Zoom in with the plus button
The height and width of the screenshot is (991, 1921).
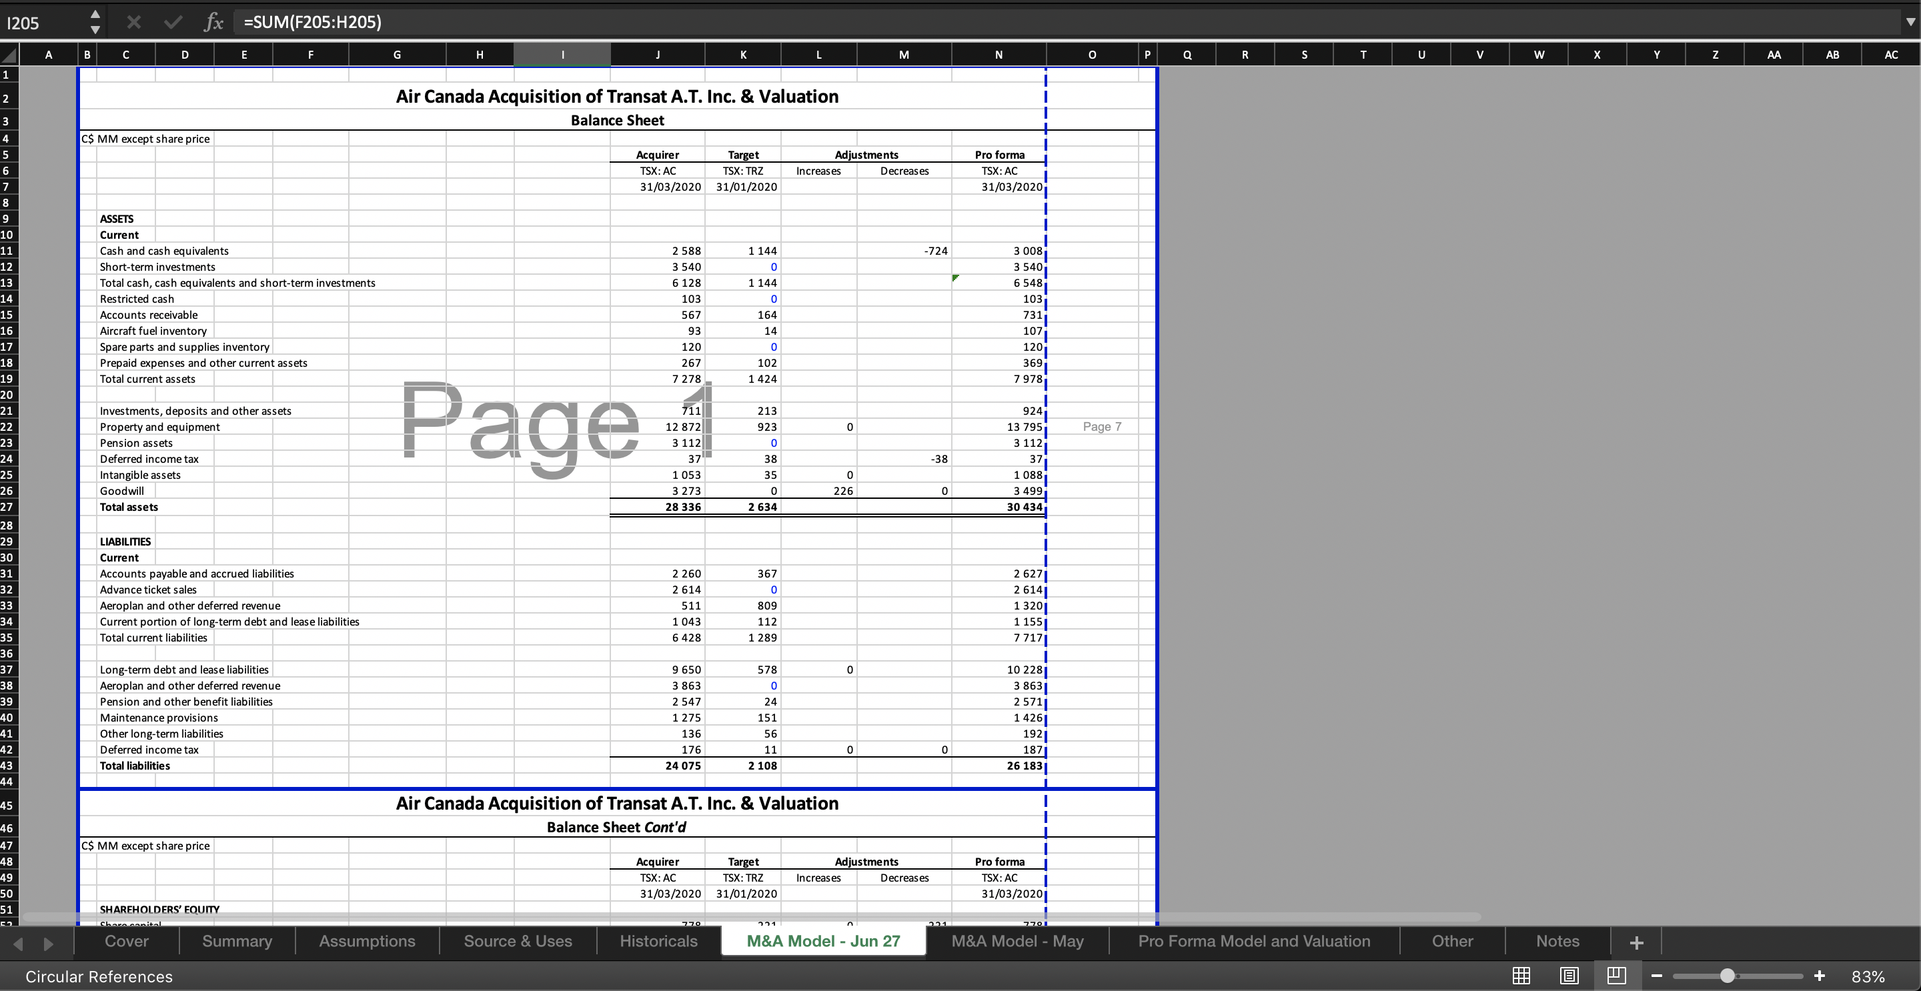[x=1820, y=976]
